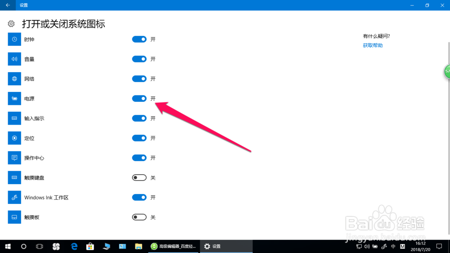Click the 设置 taskbar button
Image resolution: width=450 pixels, height=253 pixels.
coord(226,246)
